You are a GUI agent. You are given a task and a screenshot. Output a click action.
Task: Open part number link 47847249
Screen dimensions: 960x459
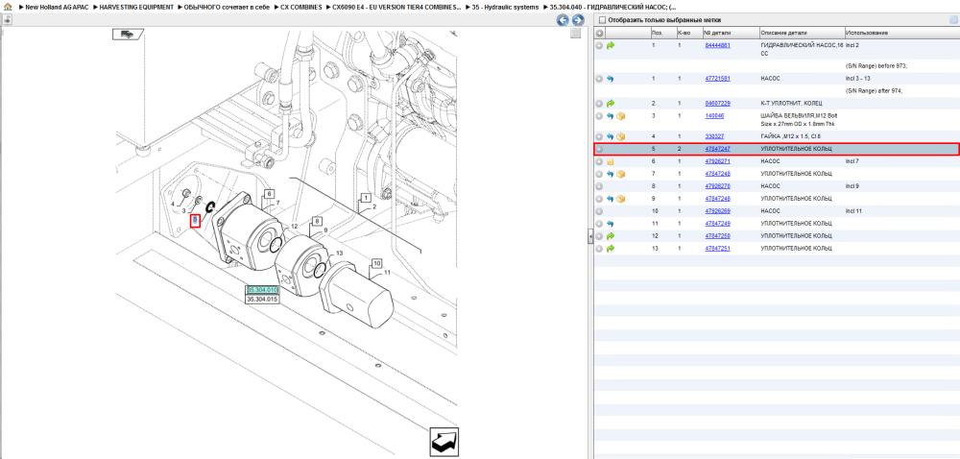point(717,224)
